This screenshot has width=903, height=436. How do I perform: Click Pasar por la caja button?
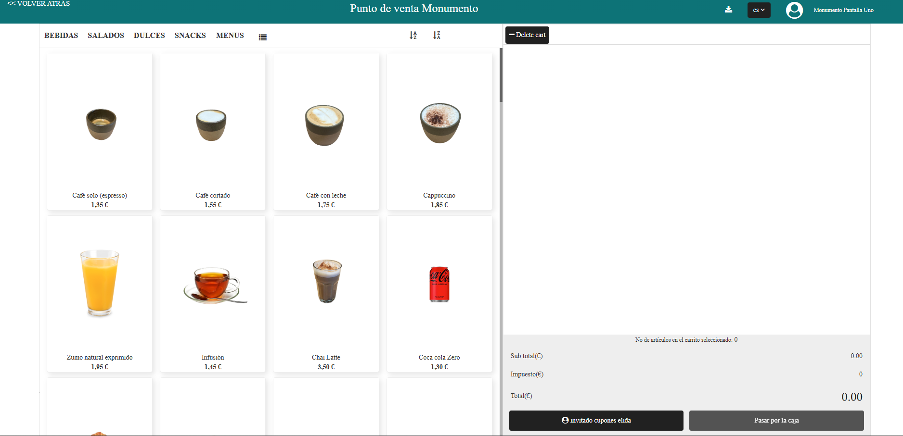pos(776,421)
